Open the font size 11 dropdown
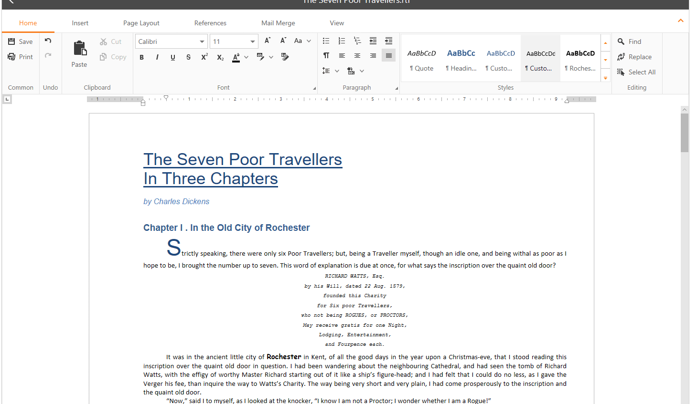This screenshot has height=404, width=697. [253, 41]
